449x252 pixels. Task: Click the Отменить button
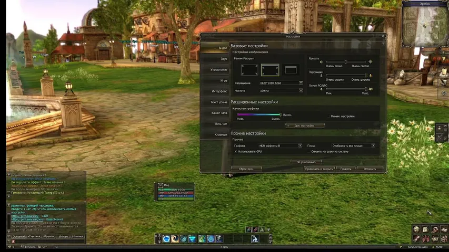370,169
